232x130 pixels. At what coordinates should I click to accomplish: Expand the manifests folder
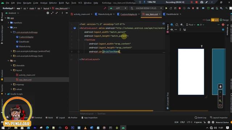point(8,23)
